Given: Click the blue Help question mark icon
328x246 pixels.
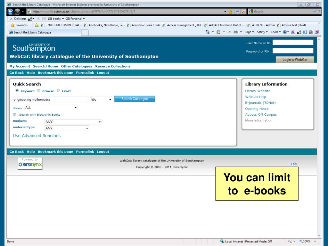Looking at the screenshot, I should [285, 32].
